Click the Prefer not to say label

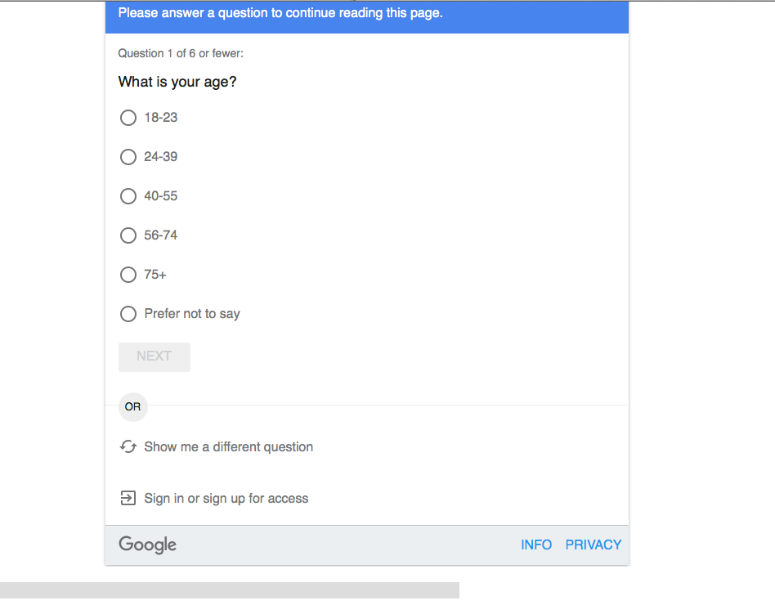[192, 314]
